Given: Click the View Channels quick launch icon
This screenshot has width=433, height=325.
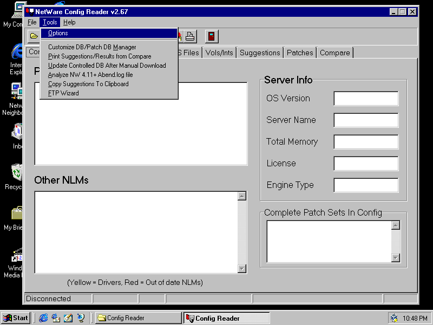Looking at the screenshot, I should click(81, 318).
